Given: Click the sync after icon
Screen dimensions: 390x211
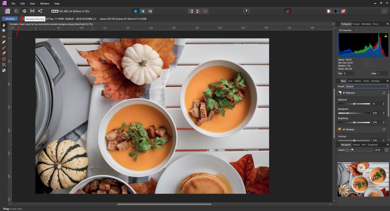Looking at the screenshot, I should (198, 11).
